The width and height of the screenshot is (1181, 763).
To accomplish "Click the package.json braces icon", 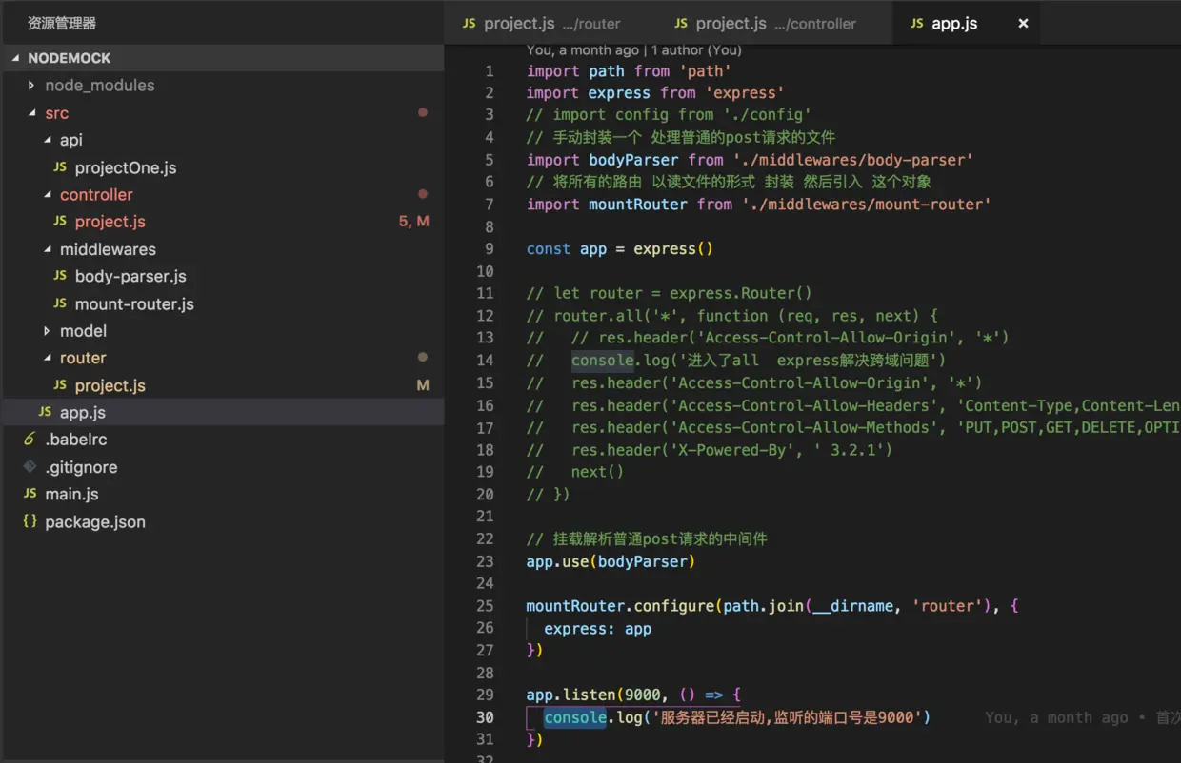I will point(30,521).
